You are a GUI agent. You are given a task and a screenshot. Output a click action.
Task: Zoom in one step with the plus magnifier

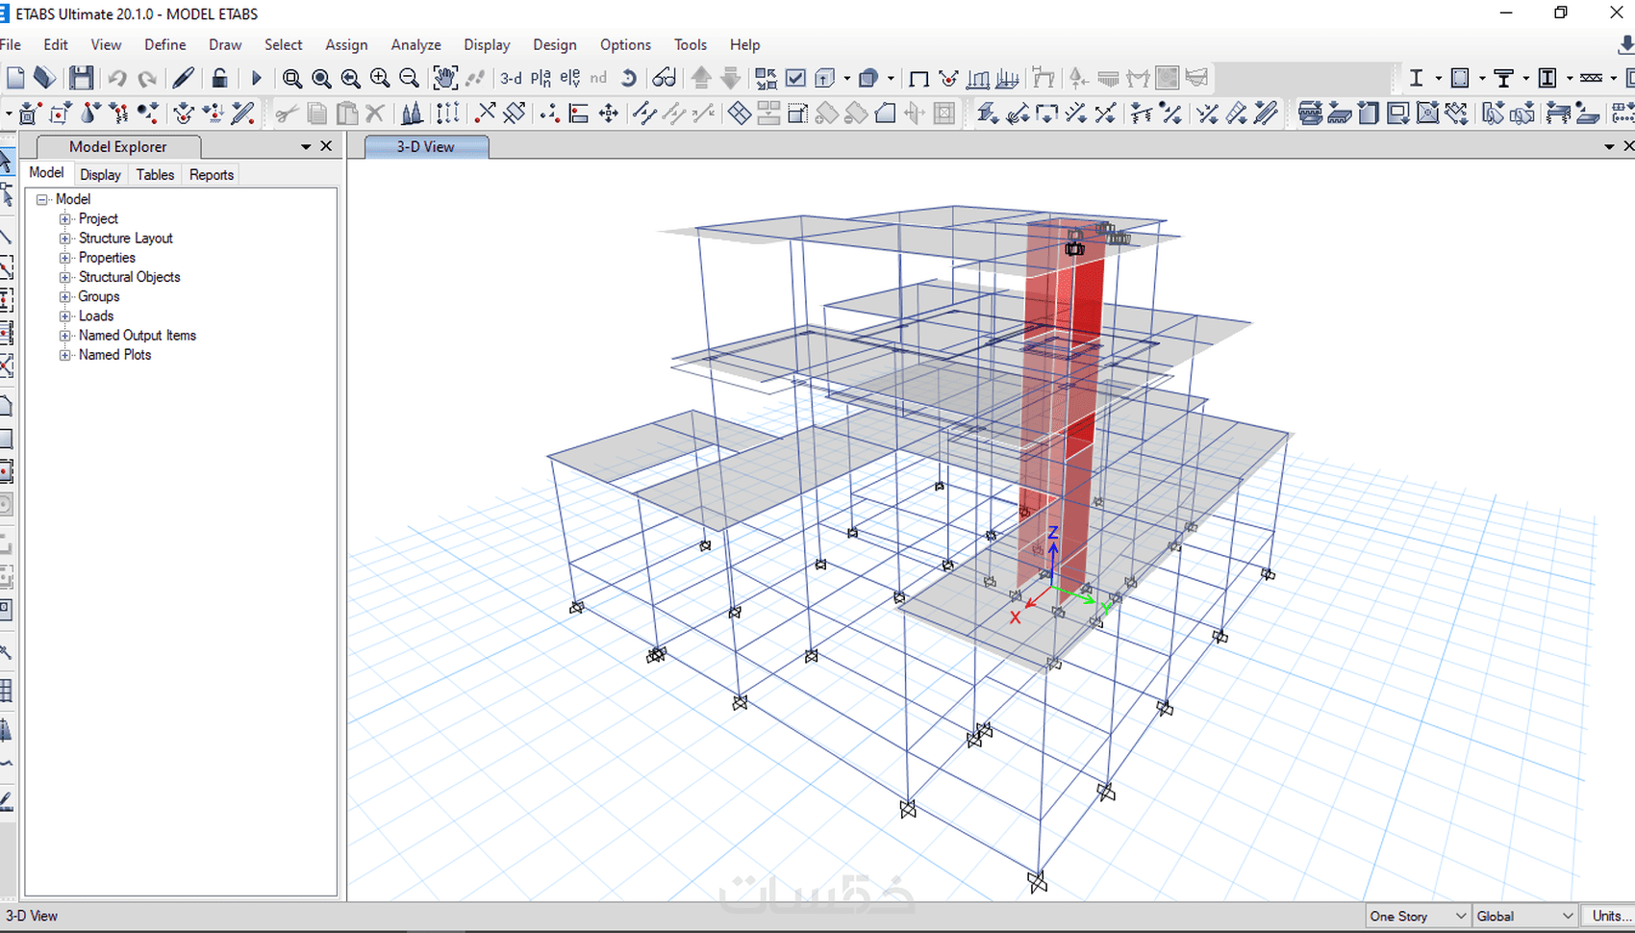click(x=380, y=79)
